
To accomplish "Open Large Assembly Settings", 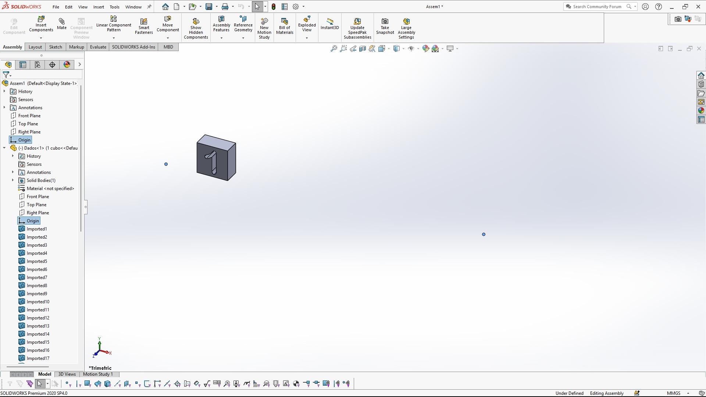I will coord(406,28).
